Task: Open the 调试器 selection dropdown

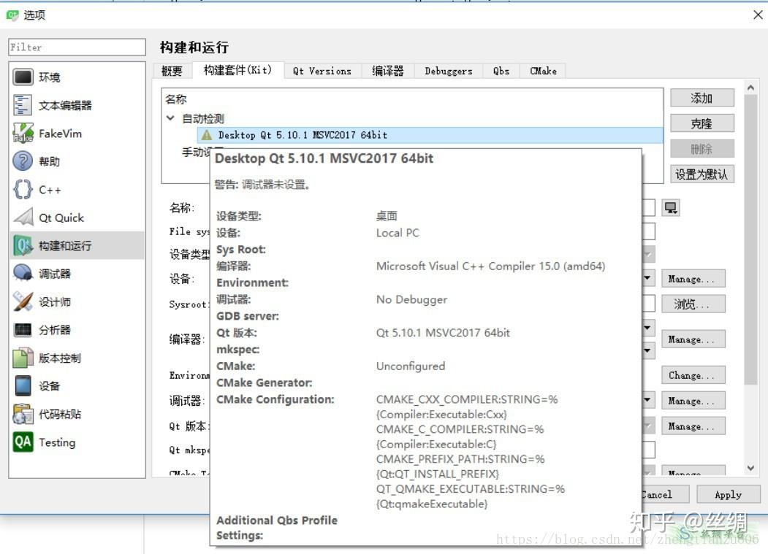Action: (646, 400)
